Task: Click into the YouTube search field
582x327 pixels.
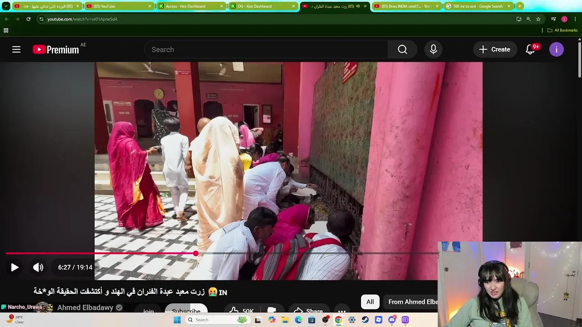Action: [x=266, y=50]
